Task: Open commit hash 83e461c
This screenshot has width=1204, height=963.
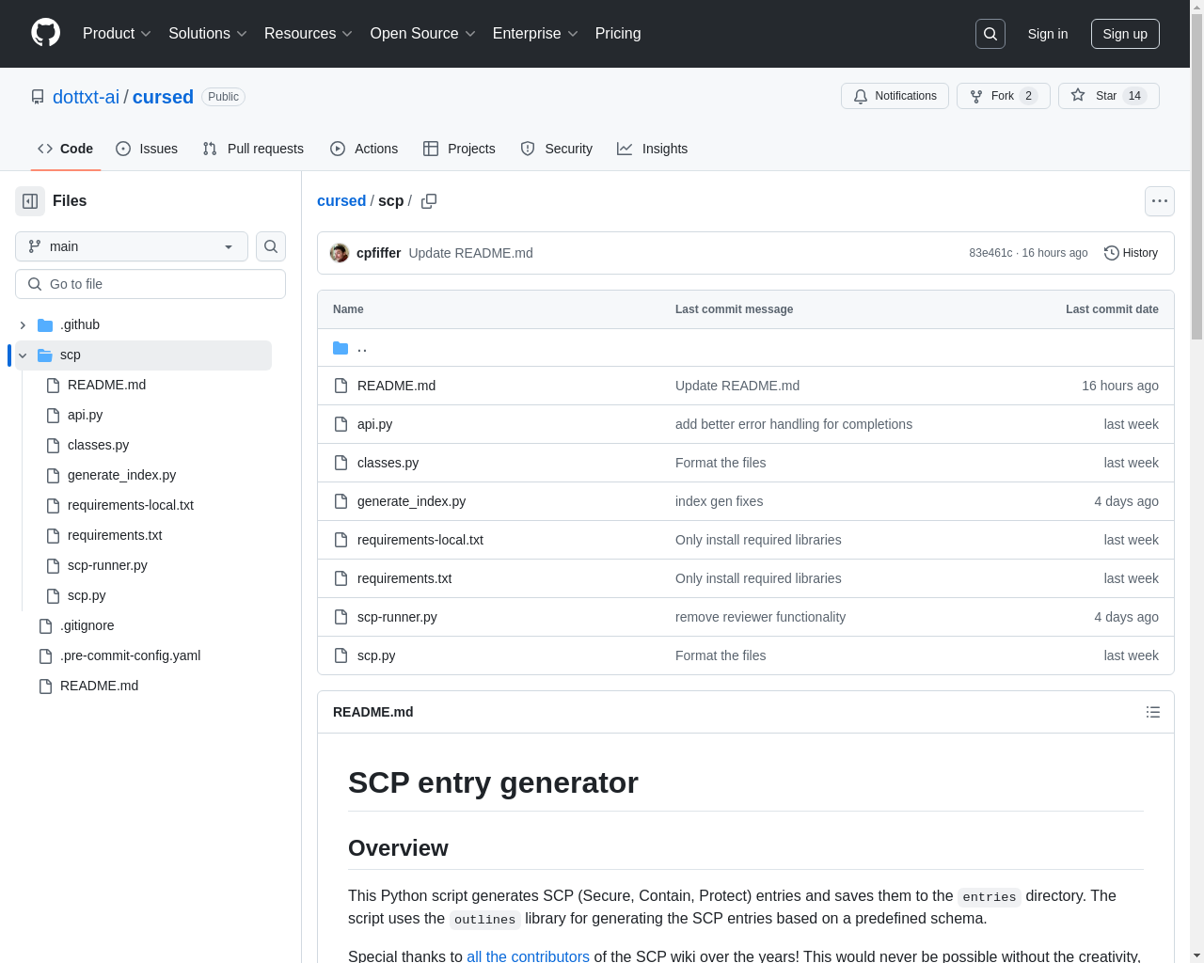Action: pos(990,253)
